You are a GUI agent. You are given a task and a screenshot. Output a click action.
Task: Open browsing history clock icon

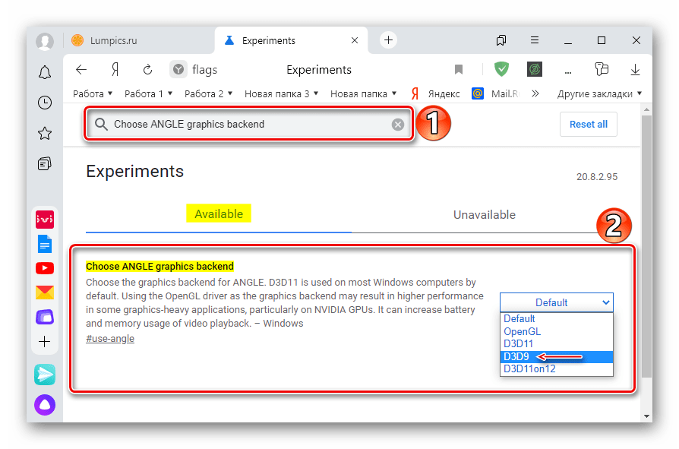pyautogui.click(x=45, y=103)
